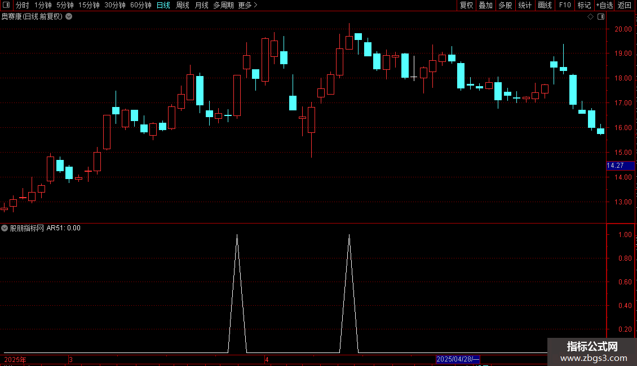Select the 日线 daily tab
This screenshot has height=366, width=637.
163,5
